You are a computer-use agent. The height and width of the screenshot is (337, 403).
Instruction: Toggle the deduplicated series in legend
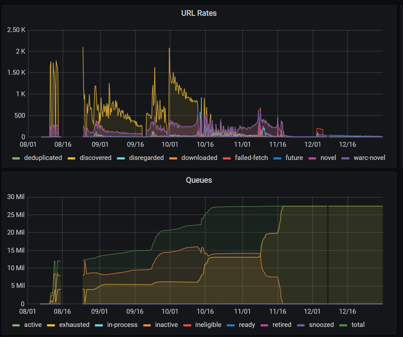point(43,158)
